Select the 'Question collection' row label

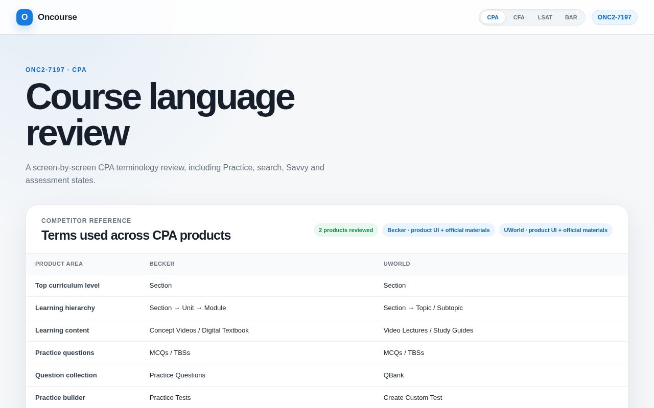[66, 375]
